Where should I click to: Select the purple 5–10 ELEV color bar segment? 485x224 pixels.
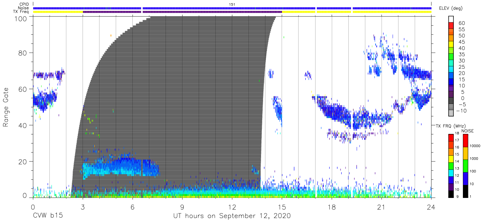451,88
